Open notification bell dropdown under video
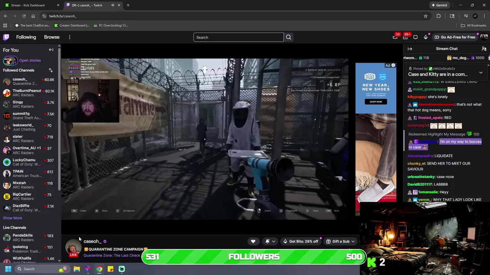 click(269, 241)
